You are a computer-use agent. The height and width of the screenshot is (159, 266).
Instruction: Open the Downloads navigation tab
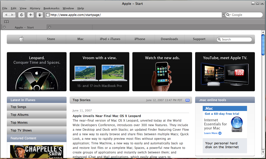coord(169,39)
